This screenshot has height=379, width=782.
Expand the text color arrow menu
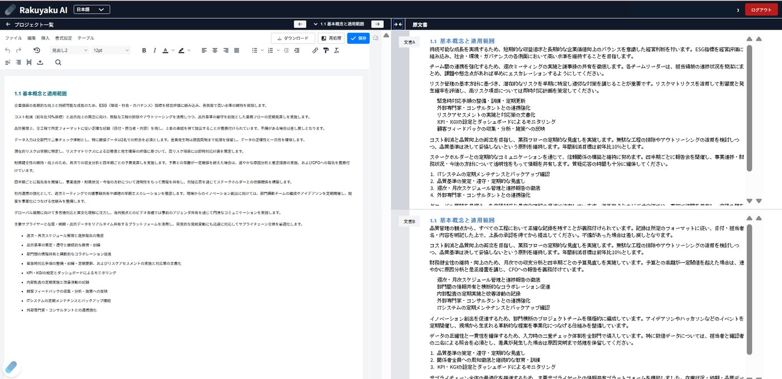172,50
